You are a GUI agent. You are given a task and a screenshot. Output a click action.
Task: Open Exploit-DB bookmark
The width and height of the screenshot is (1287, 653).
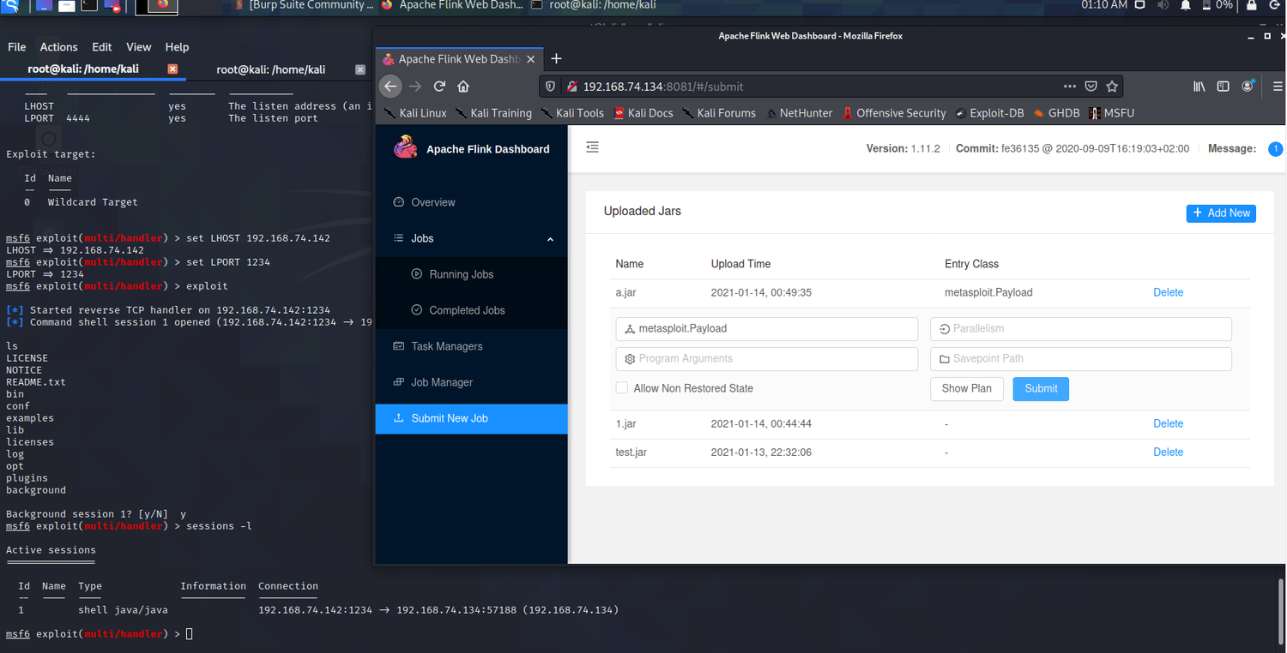989,113
